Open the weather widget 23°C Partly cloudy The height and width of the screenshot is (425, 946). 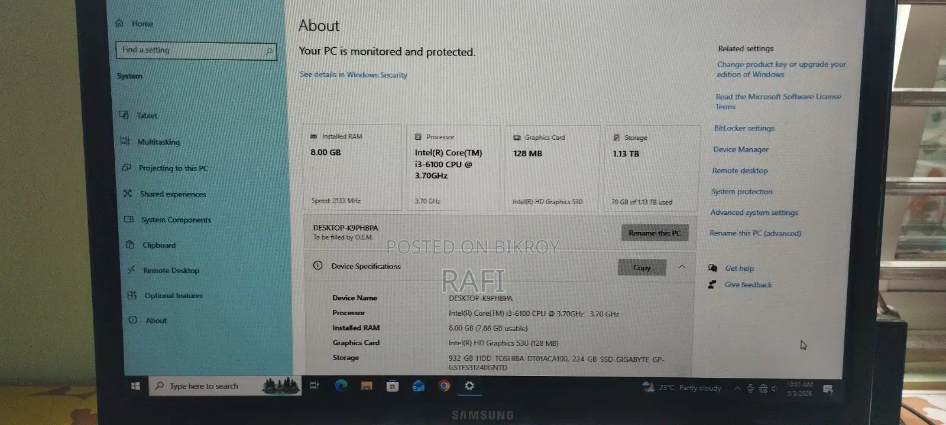click(x=682, y=388)
